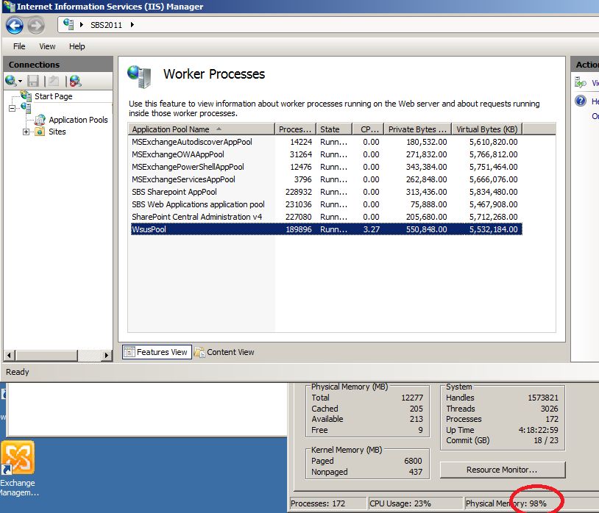Click the Delete Connection globe icon
599x513 pixels.
[x=75, y=81]
